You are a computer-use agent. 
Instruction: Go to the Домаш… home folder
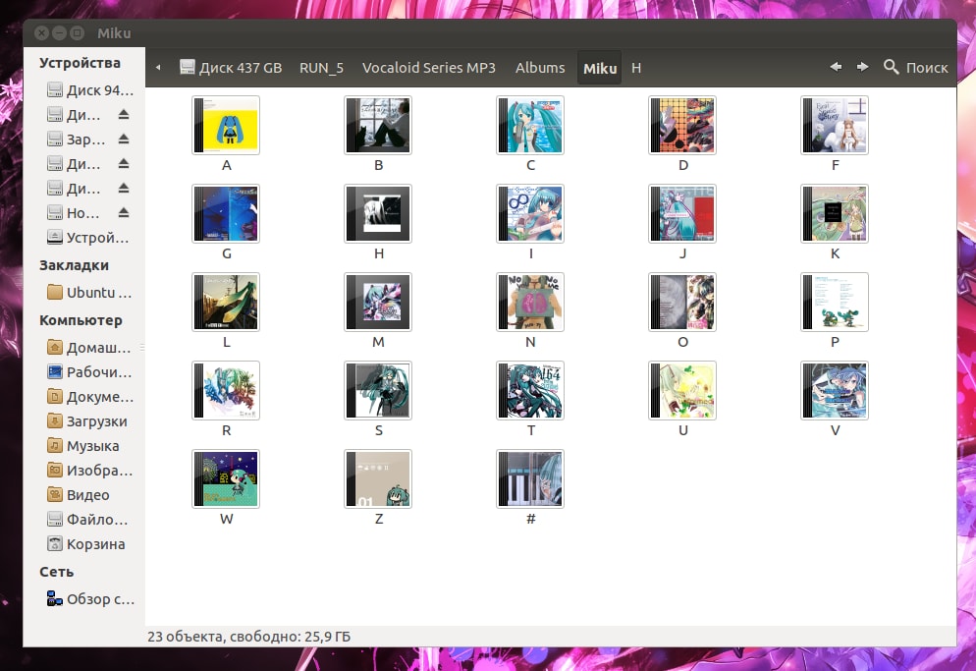89,347
